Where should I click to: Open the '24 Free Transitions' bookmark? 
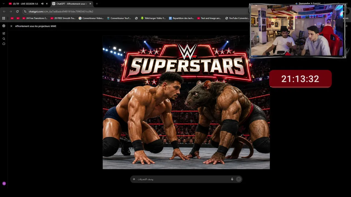point(35,18)
